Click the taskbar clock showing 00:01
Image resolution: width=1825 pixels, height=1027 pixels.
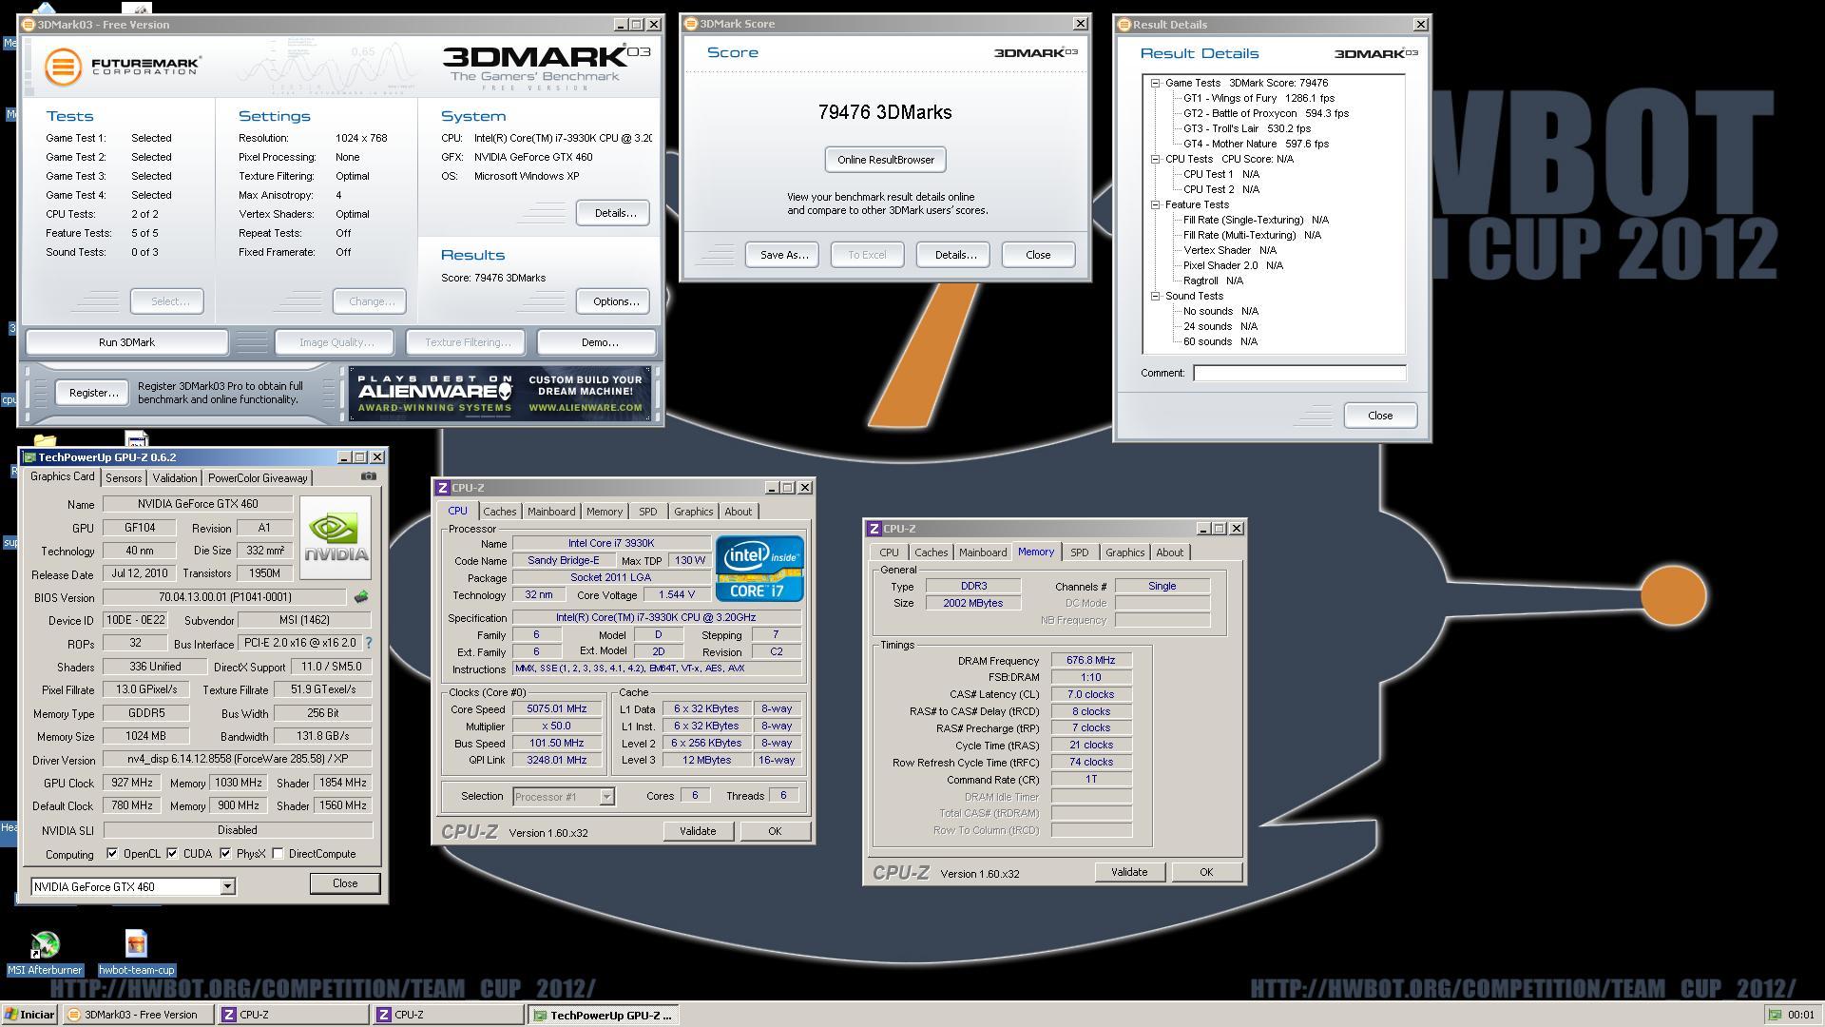[x=1800, y=1015]
